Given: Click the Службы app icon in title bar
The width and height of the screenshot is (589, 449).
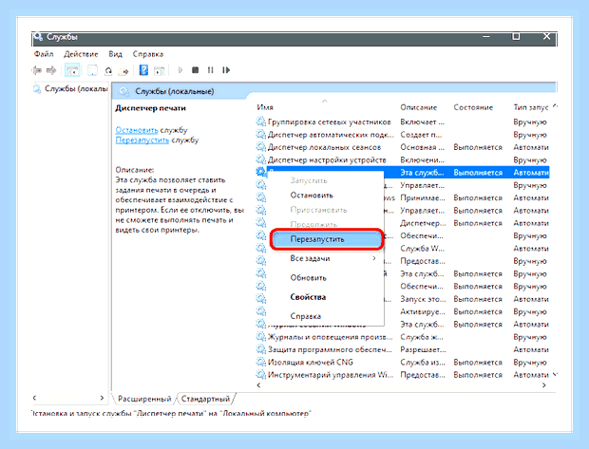Looking at the screenshot, I should click(38, 37).
